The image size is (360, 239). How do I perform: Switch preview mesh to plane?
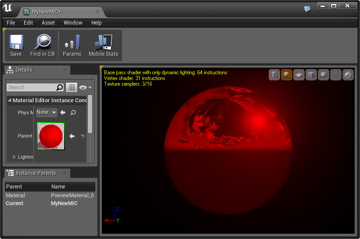pos(299,75)
